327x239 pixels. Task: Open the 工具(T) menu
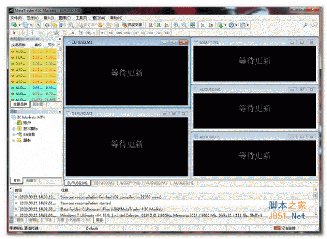point(81,18)
